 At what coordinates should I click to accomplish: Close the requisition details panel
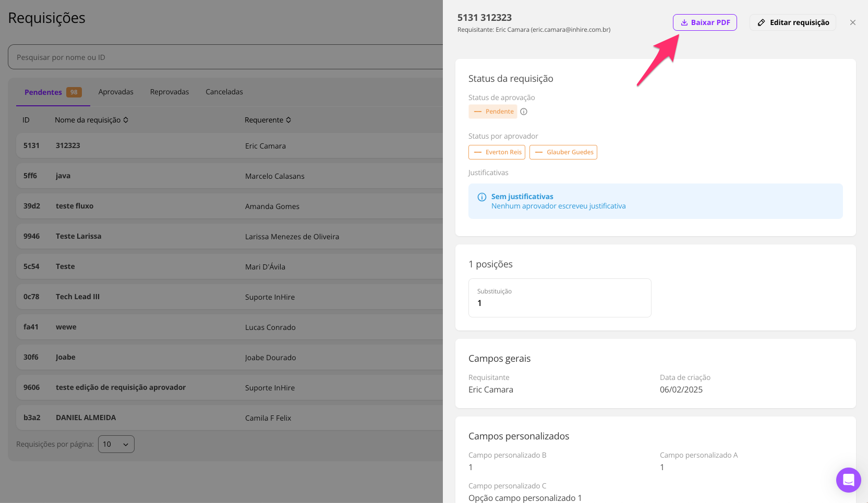pyautogui.click(x=852, y=22)
